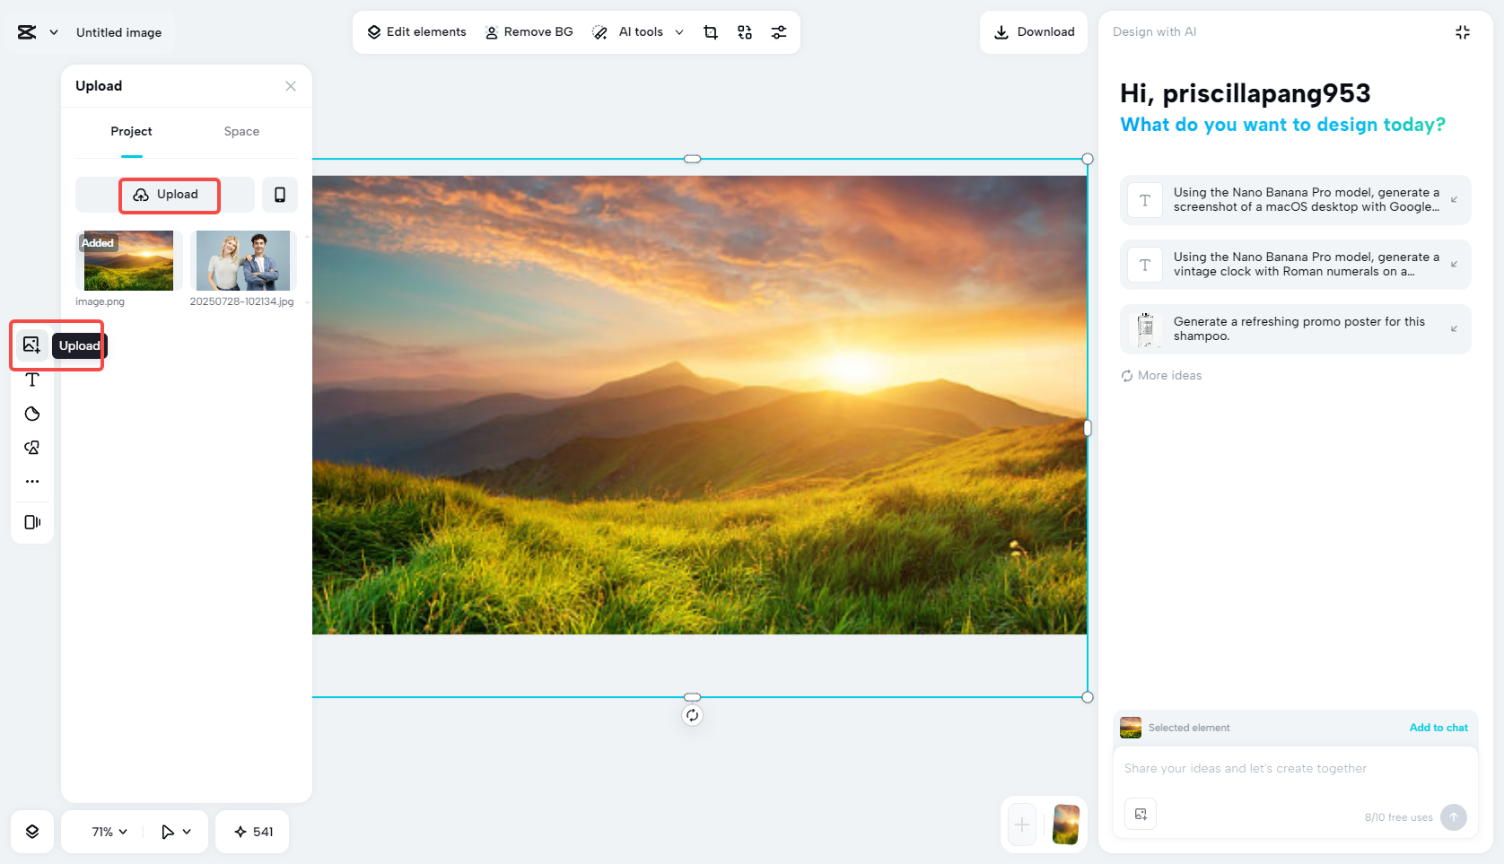Click the attach image icon in the chat box
1504x864 pixels.
(x=1140, y=814)
